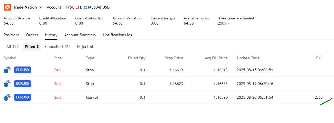Click the currency flag icon in the Market order row
The height and width of the screenshot is (123, 334).
pos(7,98)
